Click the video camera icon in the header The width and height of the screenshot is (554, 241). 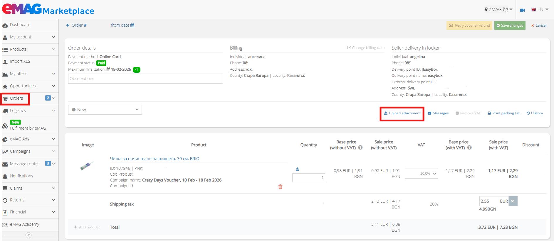(522, 10)
